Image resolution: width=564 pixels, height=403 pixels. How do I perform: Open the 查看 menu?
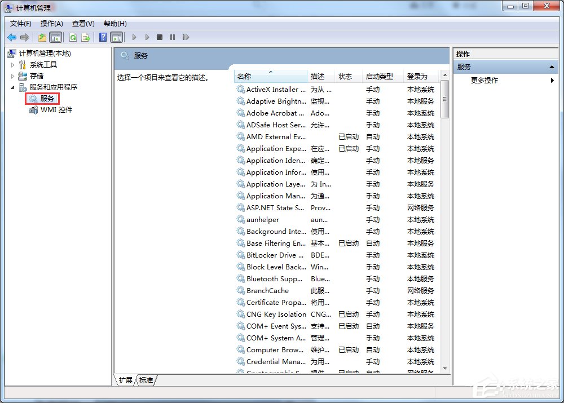point(82,23)
